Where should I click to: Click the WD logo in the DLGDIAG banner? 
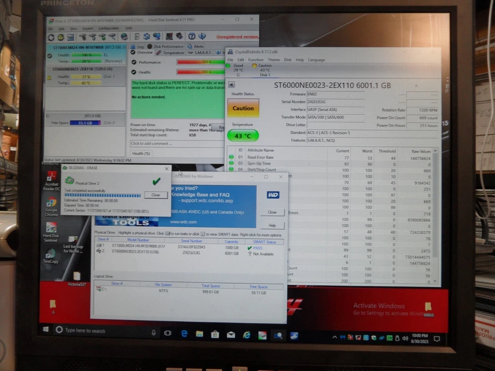(x=273, y=195)
